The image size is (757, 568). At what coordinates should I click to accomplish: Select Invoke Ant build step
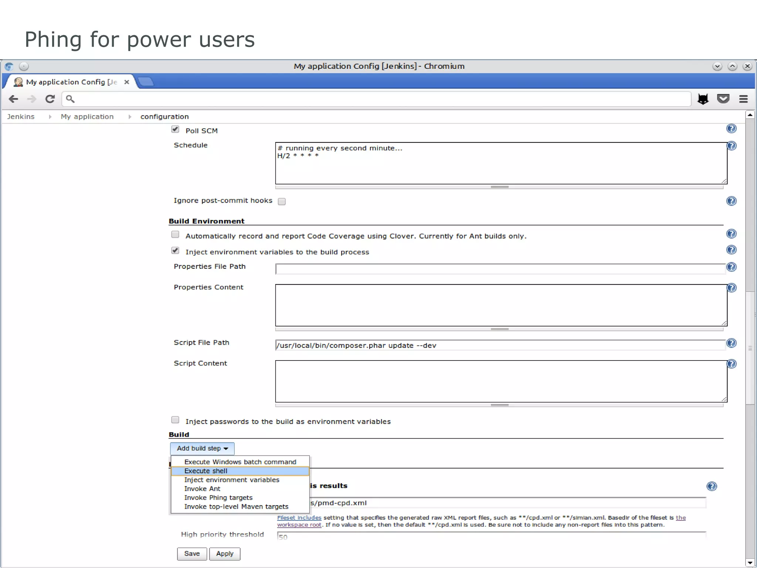point(240,488)
